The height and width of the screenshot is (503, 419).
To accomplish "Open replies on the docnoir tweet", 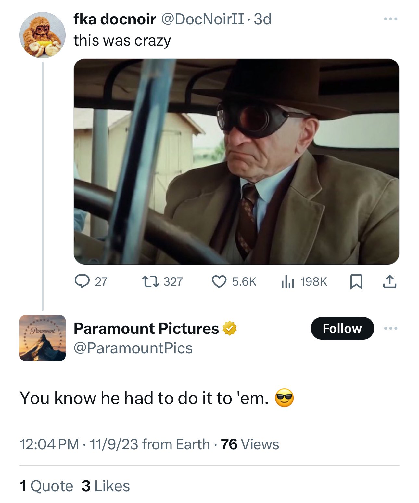I will click(91, 281).
